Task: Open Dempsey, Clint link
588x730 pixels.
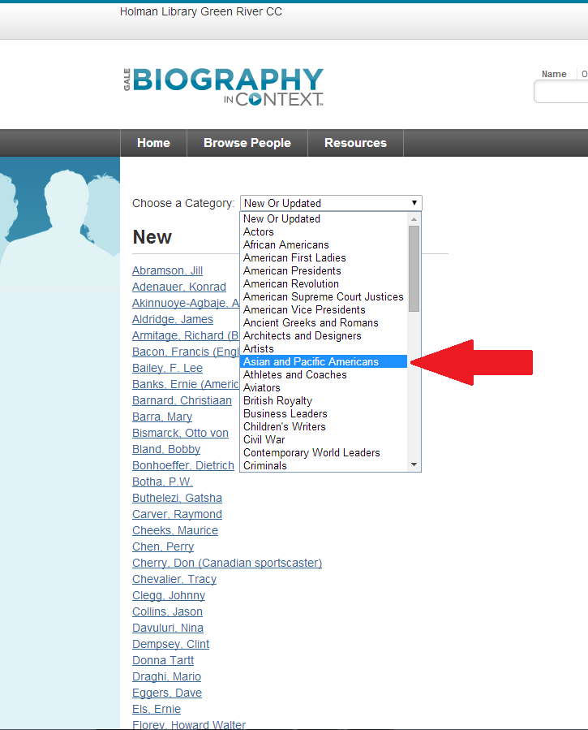Action: click(170, 646)
